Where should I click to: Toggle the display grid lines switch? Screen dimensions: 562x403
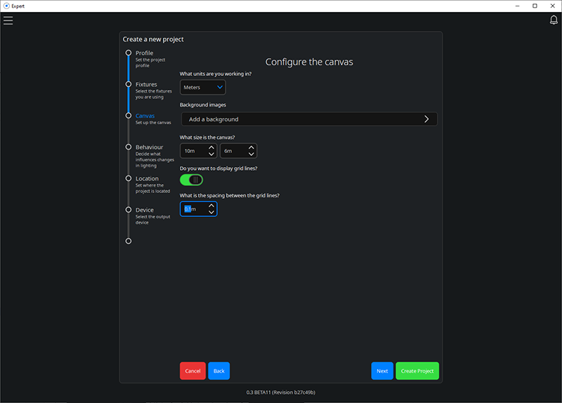191,180
